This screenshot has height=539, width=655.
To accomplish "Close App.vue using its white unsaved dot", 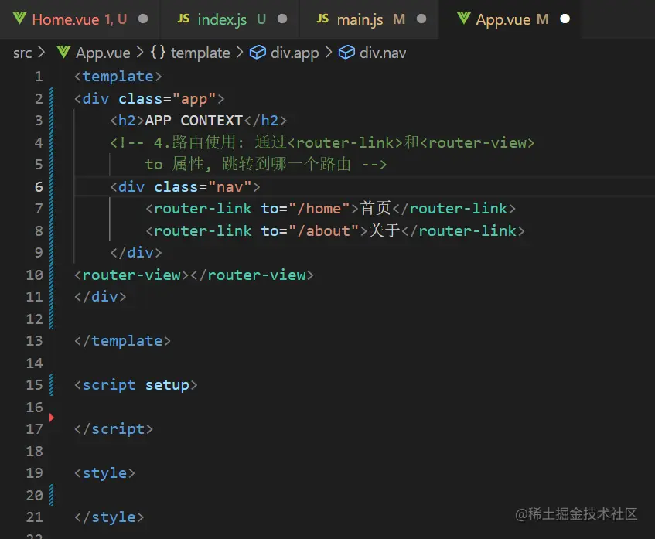I will pos(565,19).
